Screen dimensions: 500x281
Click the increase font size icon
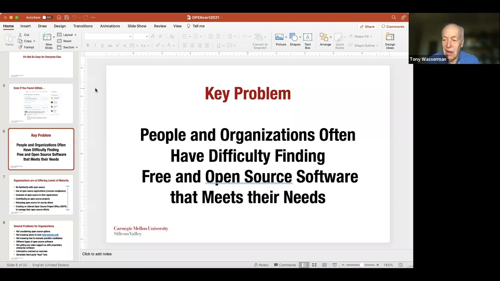click(153, 36)
